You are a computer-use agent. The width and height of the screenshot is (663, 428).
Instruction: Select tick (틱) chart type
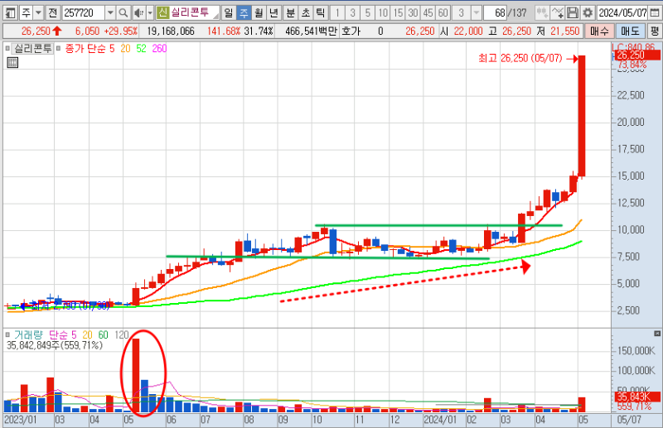321,13
